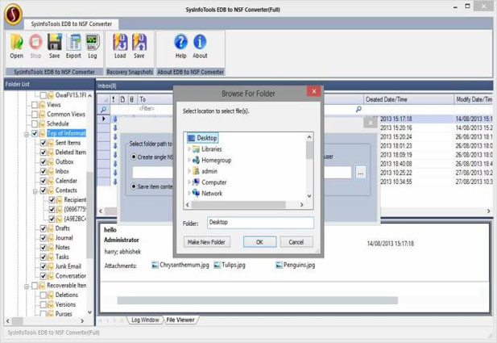Viewport: 497px width, 343px height.
Task: Click the Folder name input field
Action: coord(260,223)
